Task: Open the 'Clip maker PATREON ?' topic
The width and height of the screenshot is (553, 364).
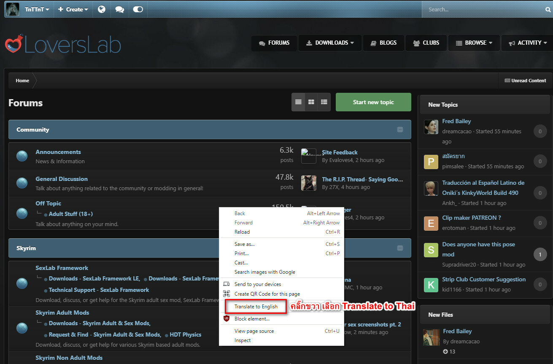Action: pos(472,218)
